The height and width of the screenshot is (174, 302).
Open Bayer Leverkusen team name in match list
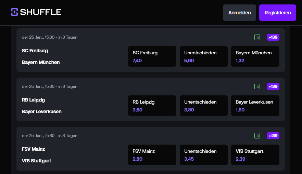[42, 111]
